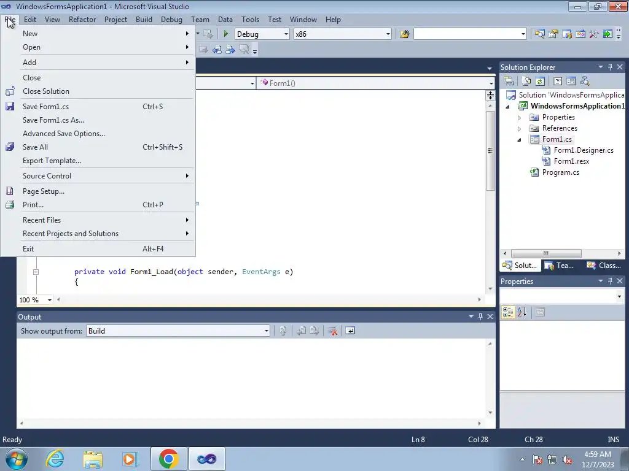
Task: Refresh the Solution Explorer tree
Action: coord(540,81)
